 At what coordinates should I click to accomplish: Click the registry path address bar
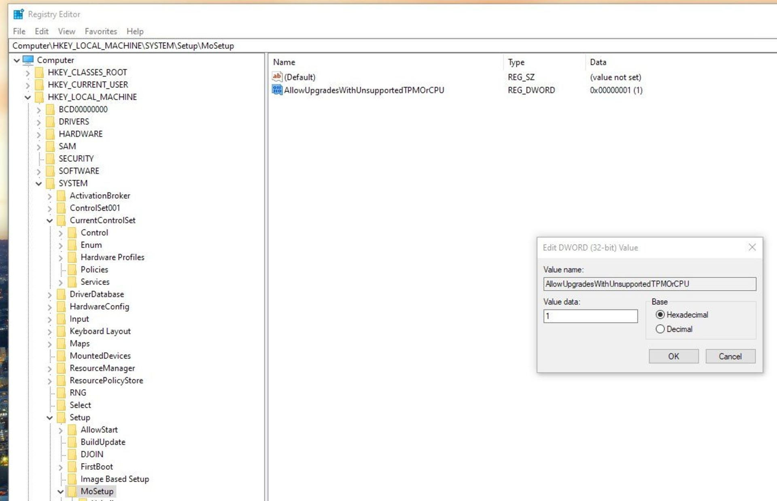393,46
